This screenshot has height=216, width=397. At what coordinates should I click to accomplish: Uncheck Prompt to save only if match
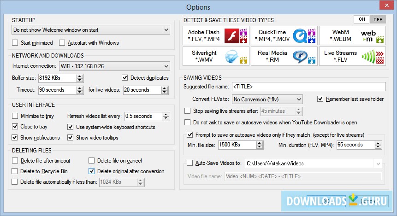[190, 135]
